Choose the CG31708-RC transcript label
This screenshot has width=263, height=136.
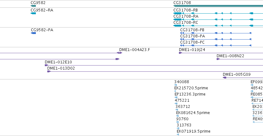pyautogui.click(x=186, y=23)
